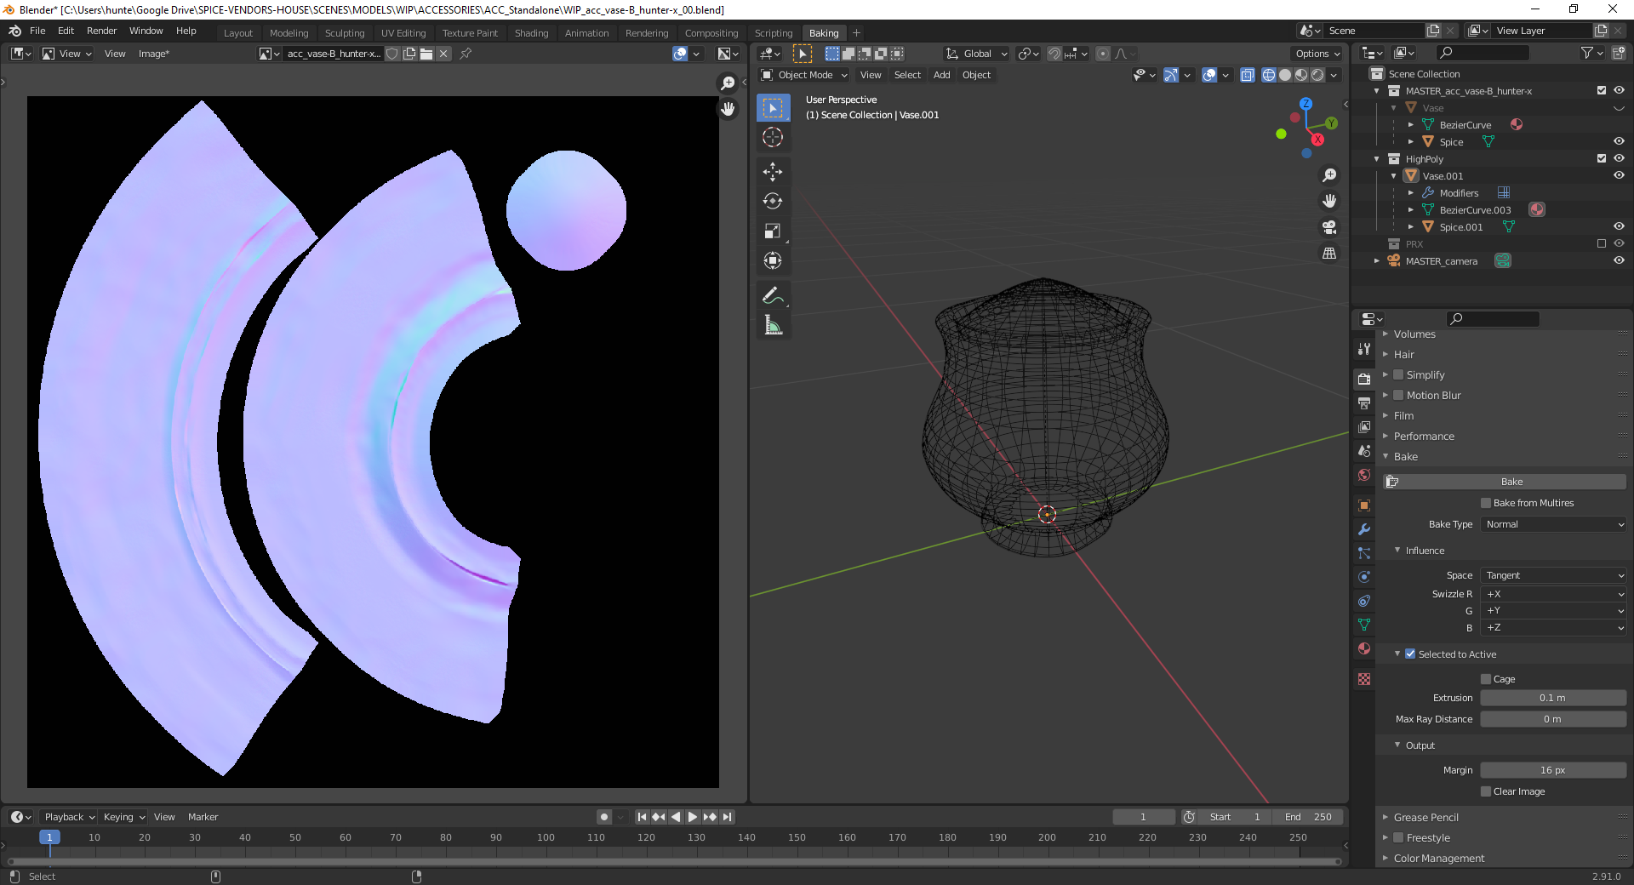Select the Scale tool
Image resolution: width=1634 pixels, height=885 pixels.
(x=773, y=231)
